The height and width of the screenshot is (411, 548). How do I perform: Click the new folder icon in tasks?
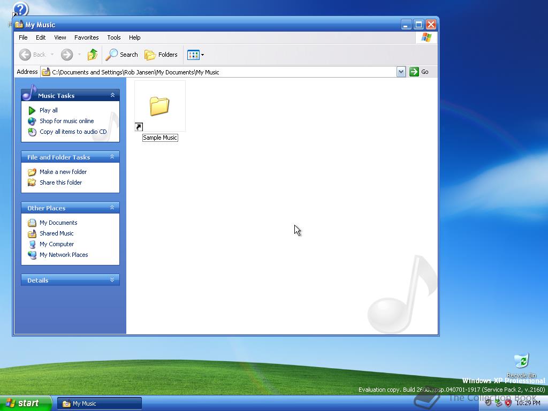coord(32,172)
